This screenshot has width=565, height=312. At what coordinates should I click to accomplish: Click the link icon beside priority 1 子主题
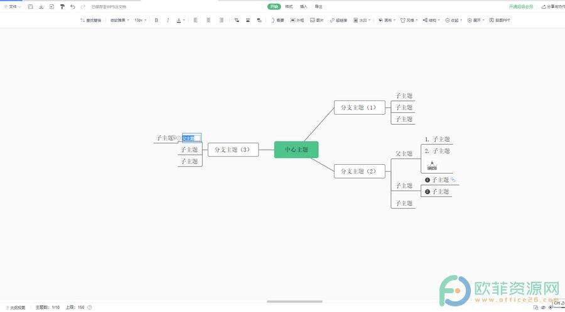(x=453, y=180)
